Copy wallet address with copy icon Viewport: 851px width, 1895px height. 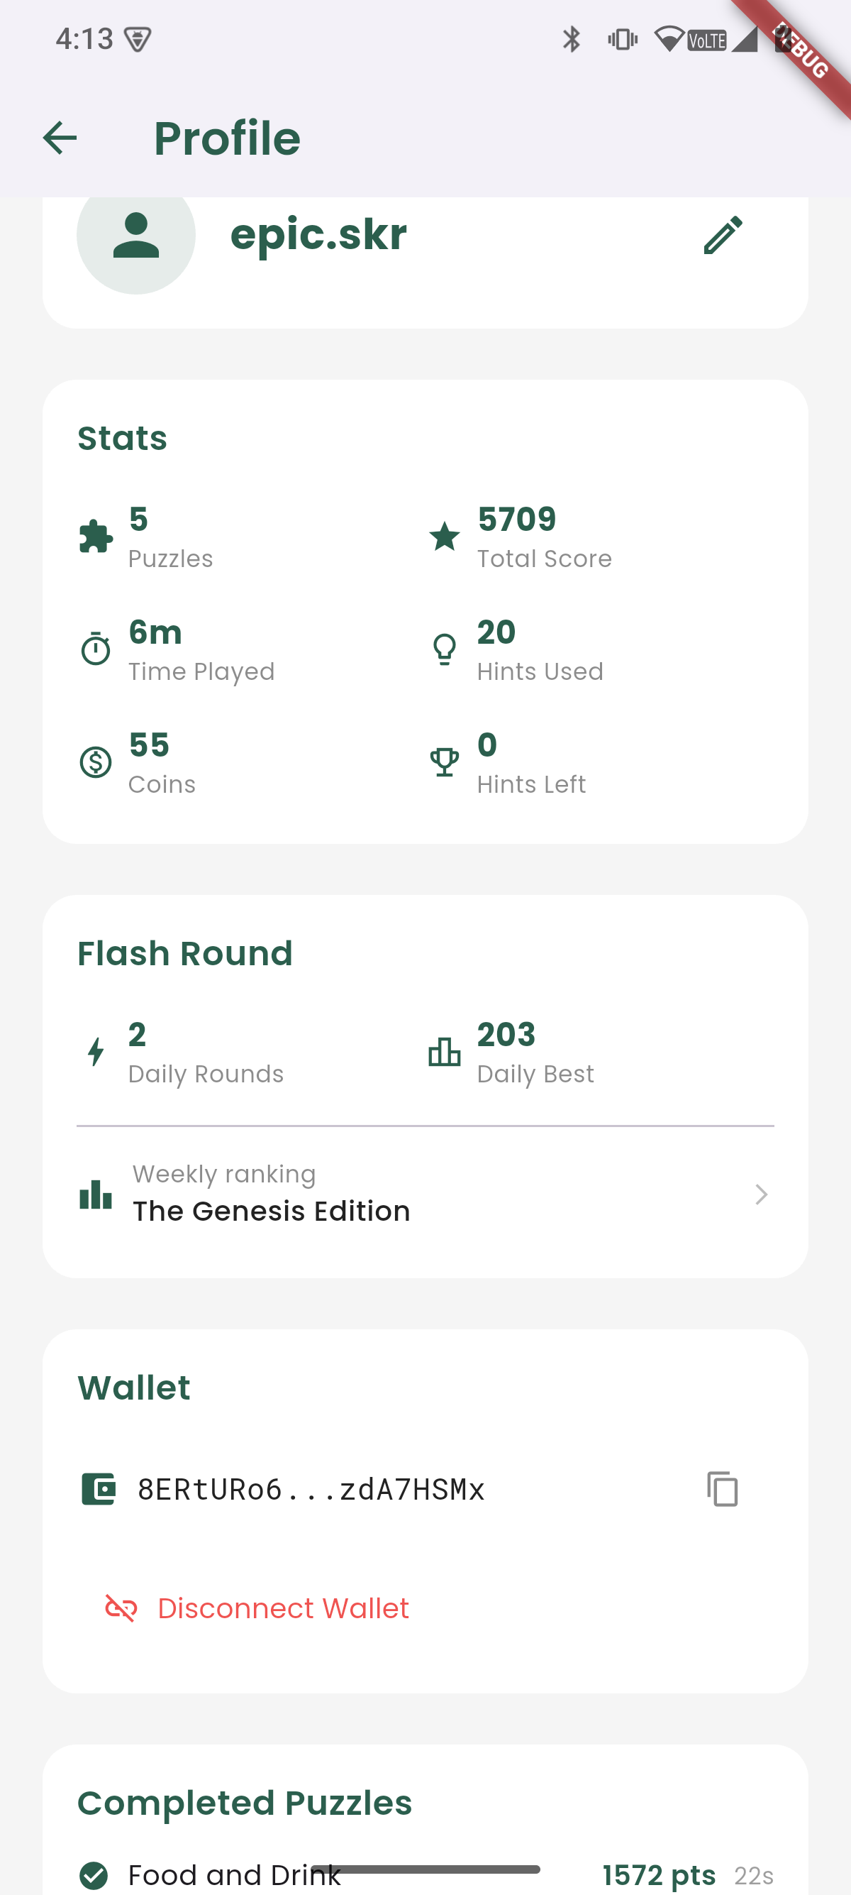point(723,1489)
